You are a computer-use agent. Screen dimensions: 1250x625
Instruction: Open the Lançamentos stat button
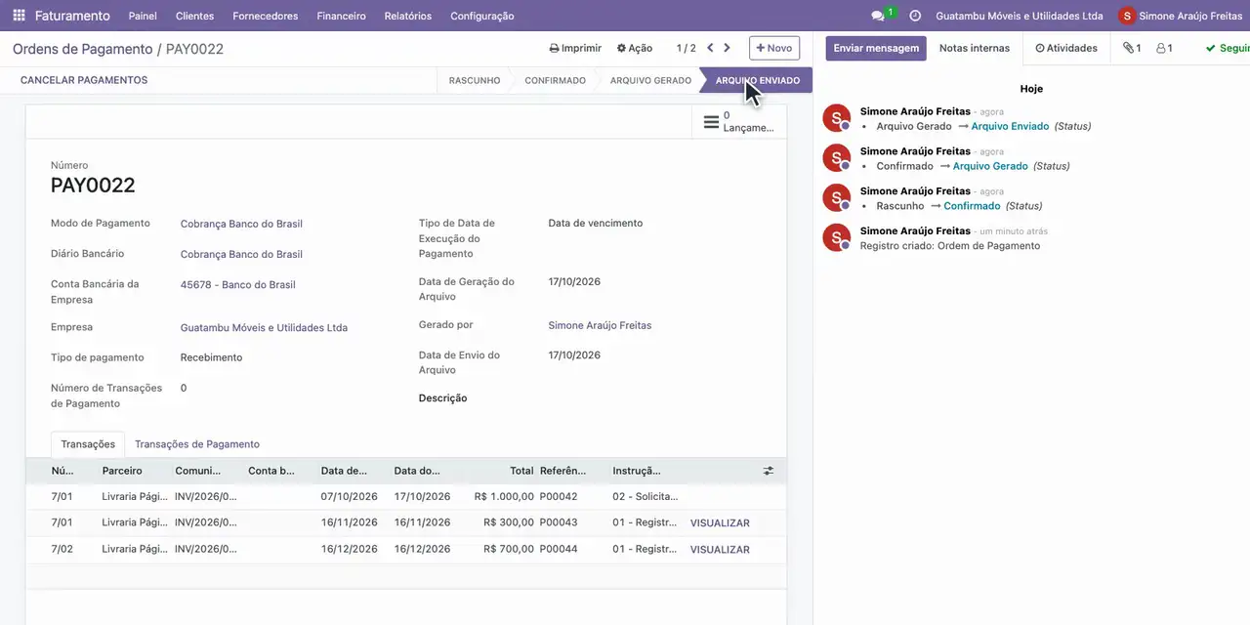tap(741, 122)
